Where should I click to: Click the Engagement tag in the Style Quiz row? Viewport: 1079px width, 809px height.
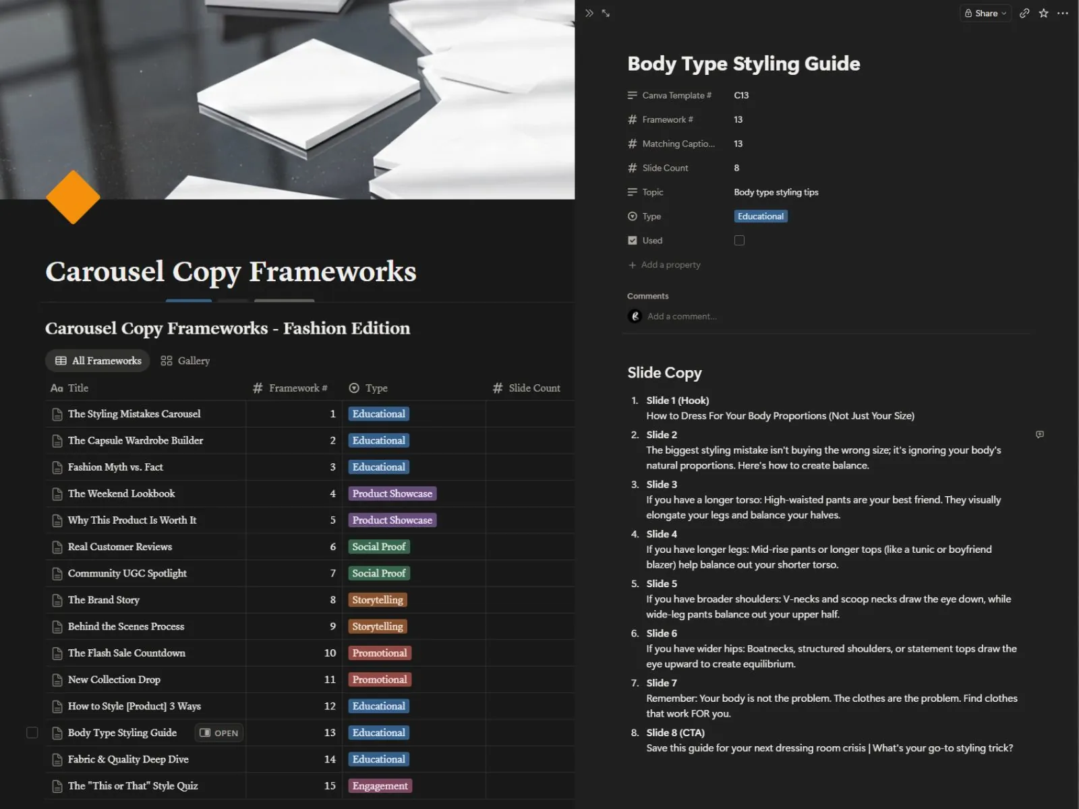pyautogui.click(x=380, y=785)
